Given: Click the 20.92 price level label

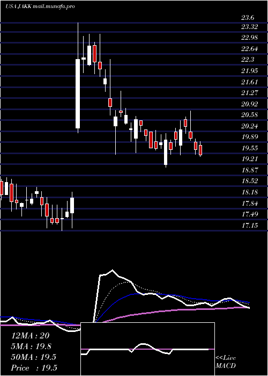Looking at the screenshot, I should [250, 104].
